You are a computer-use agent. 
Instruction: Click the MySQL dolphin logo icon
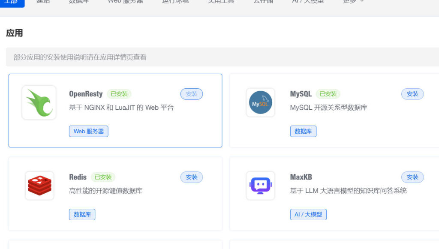pyautogui.click(x=260, y=102)
